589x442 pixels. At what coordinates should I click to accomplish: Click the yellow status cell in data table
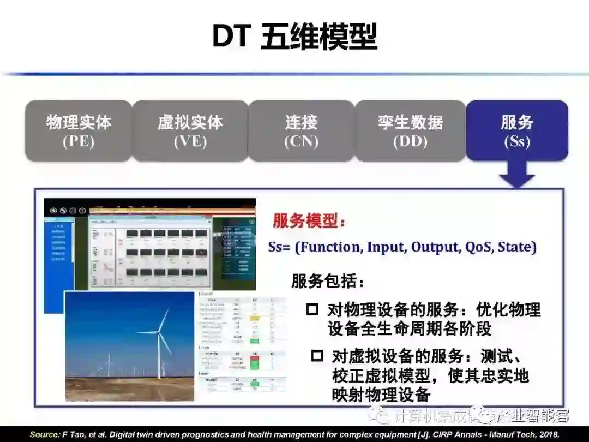[255, 318]
